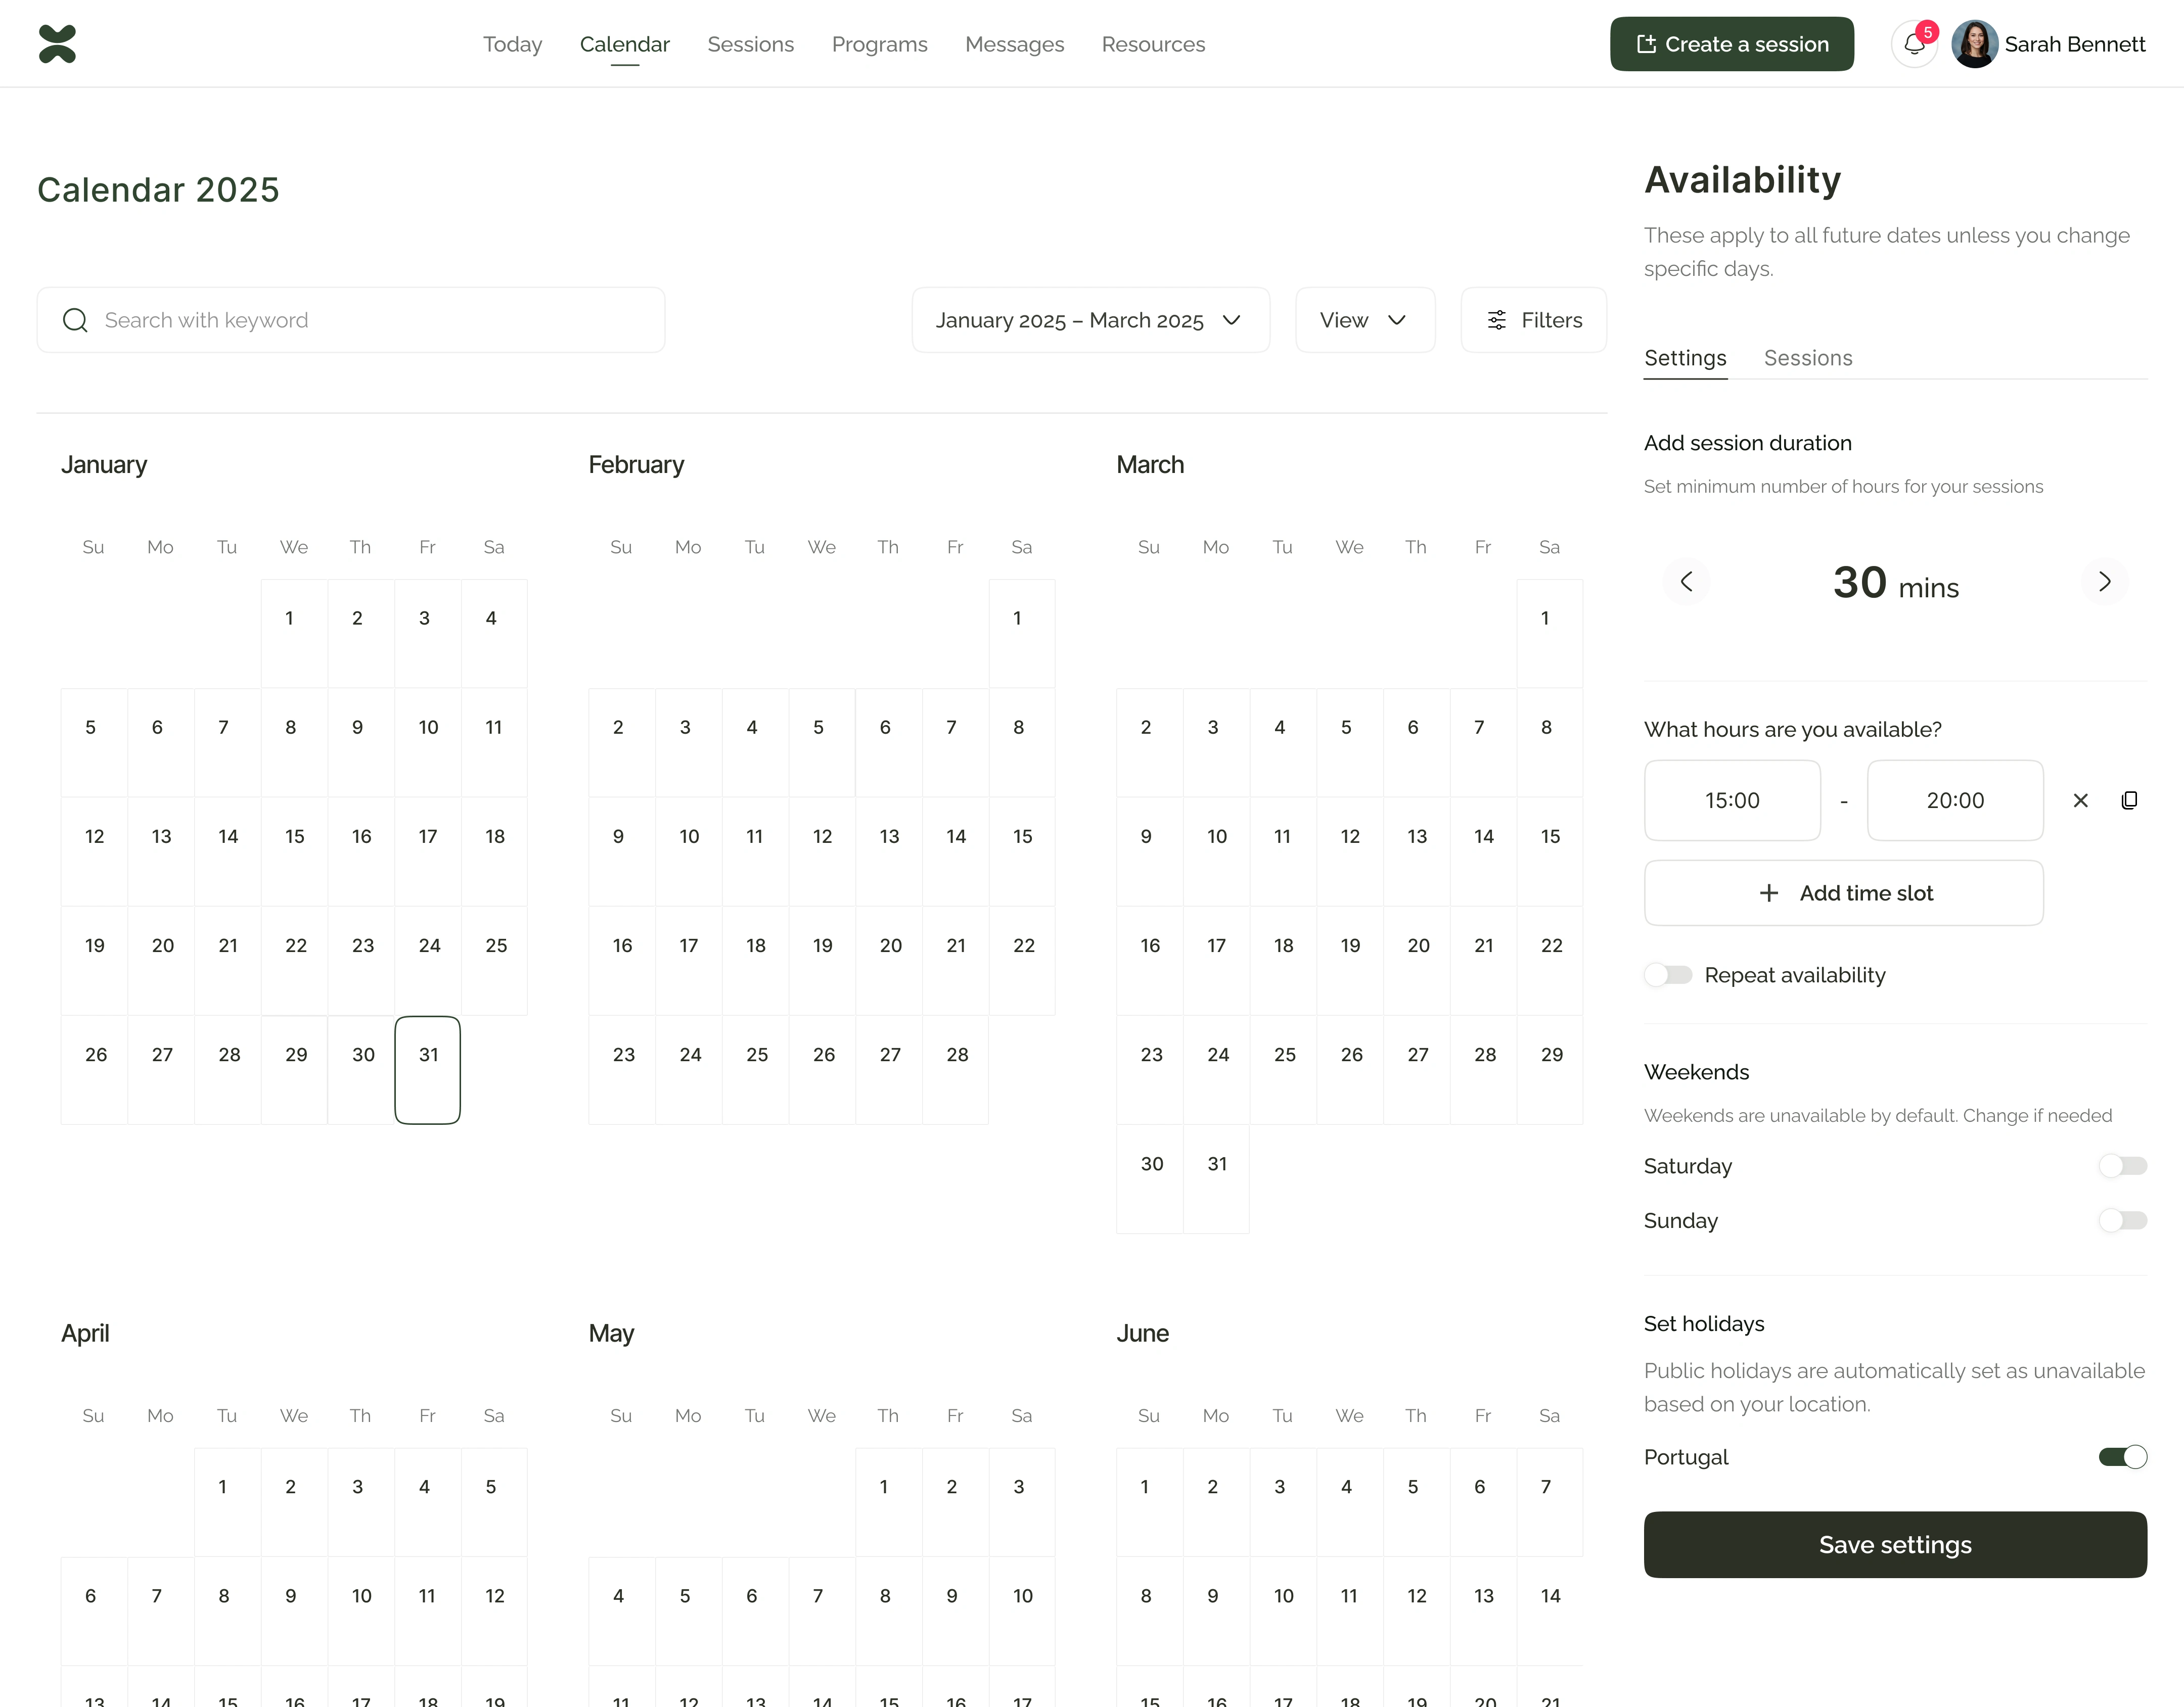Remove the 15:00–20:00 time slot
This screenshot has width=2184, height=1707.
[x=2081, y=800]
